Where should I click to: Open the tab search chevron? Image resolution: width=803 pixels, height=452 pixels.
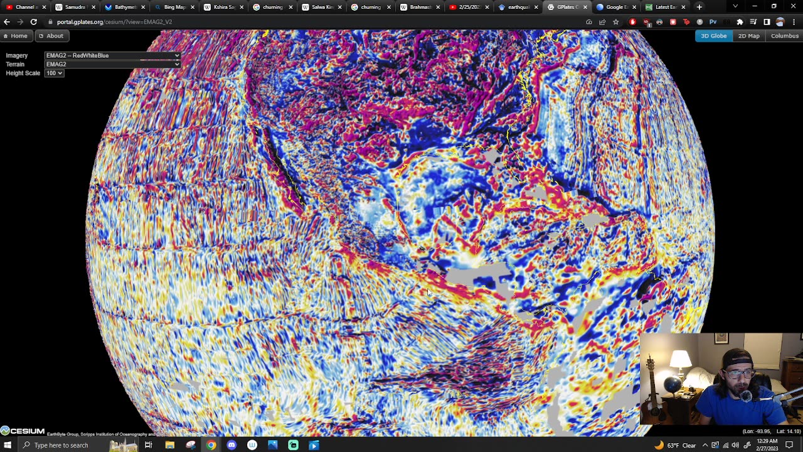[735, 7]
